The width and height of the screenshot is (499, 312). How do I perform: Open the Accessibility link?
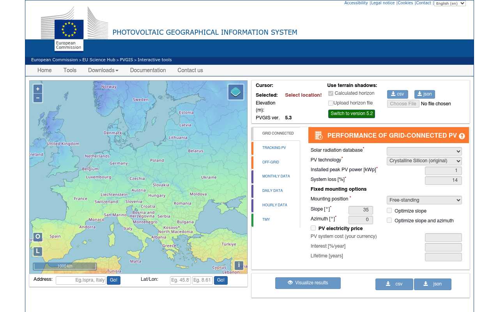click(x=356, y=3)
